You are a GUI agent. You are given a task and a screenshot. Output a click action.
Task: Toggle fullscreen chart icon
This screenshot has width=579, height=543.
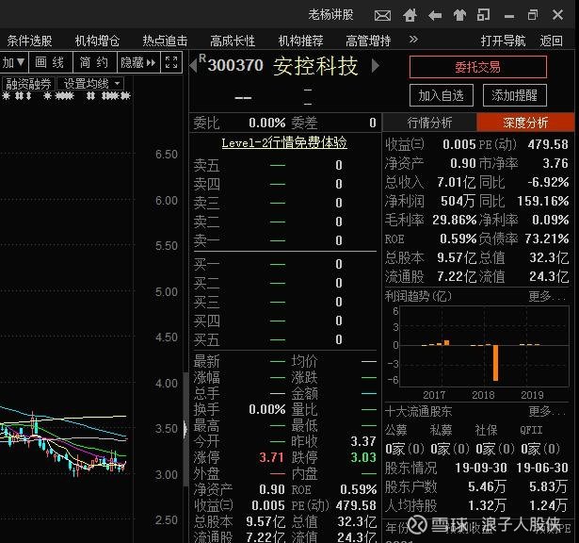pyautogui.click(x=171, y=62)
